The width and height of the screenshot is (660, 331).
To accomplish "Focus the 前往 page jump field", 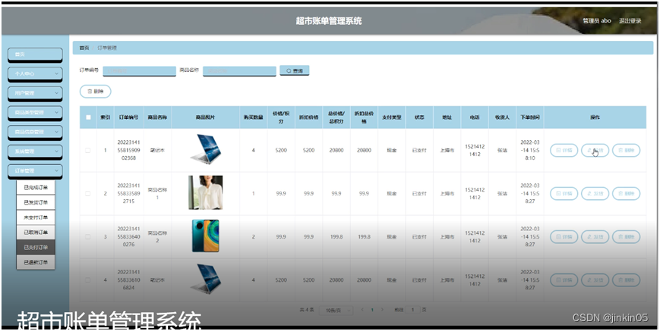I will tap(413, 310).
